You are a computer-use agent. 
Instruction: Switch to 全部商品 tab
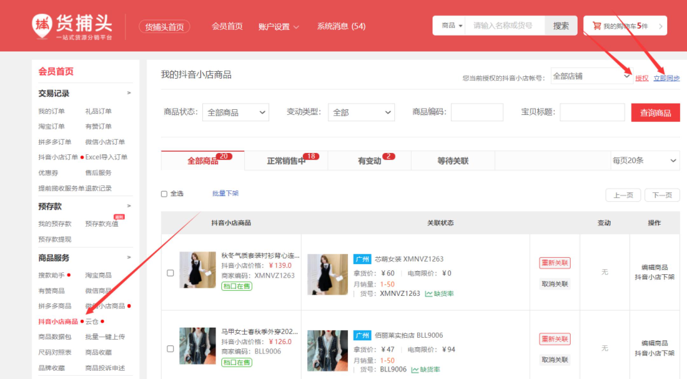pyautogui.click(x=203, y=161)
